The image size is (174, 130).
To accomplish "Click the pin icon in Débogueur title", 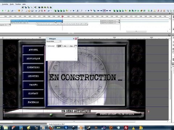I will 74,39.
